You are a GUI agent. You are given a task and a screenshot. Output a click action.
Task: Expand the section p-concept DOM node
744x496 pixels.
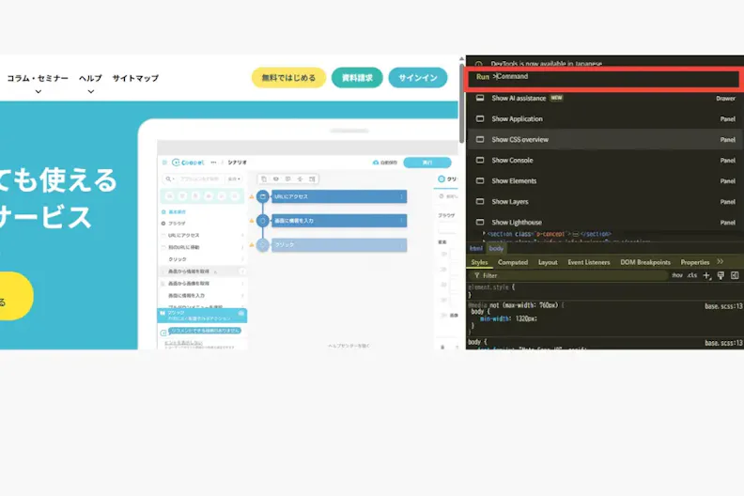(x=484, y=234)
